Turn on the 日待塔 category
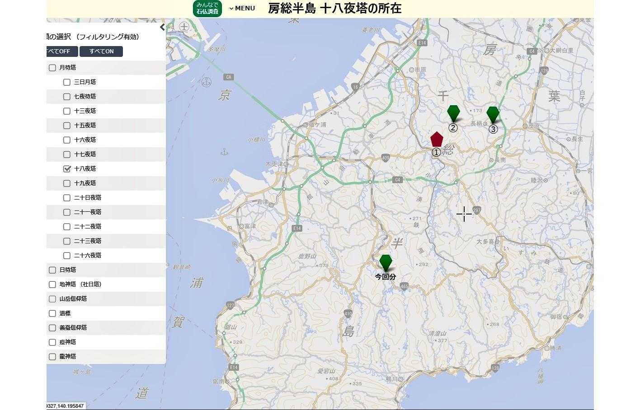 (52, 270)
